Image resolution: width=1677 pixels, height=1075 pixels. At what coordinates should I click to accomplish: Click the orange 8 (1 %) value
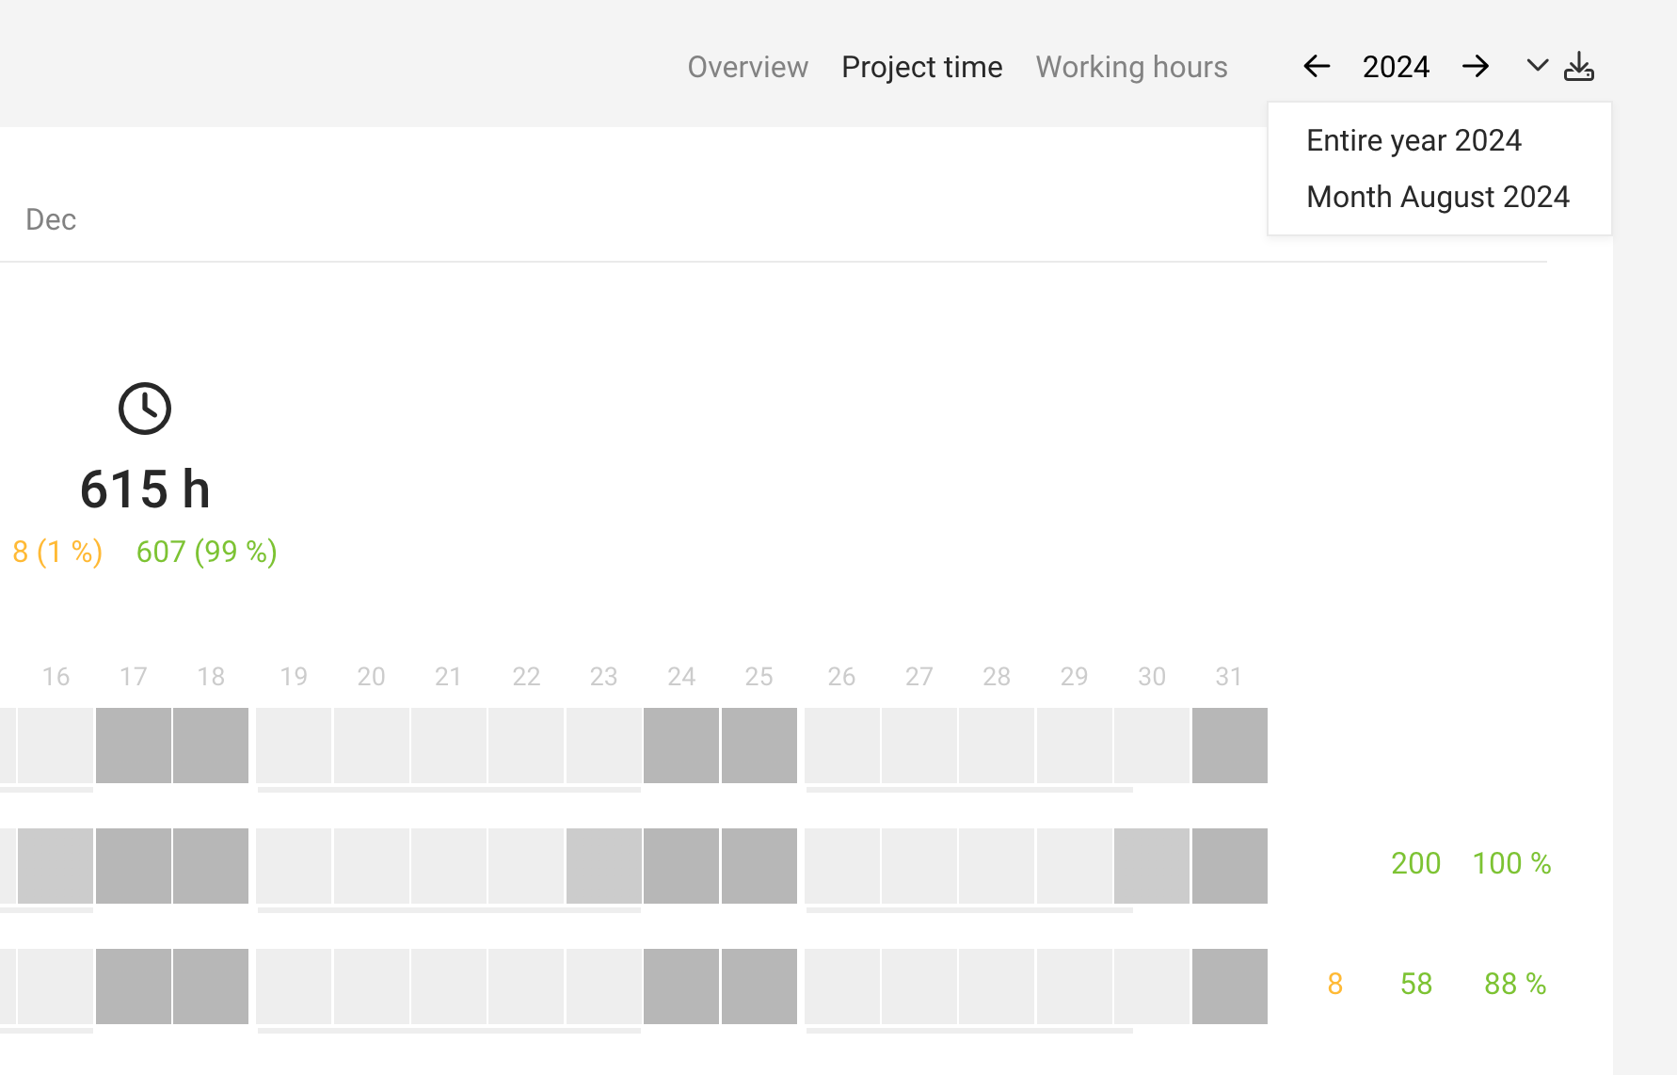57,552
